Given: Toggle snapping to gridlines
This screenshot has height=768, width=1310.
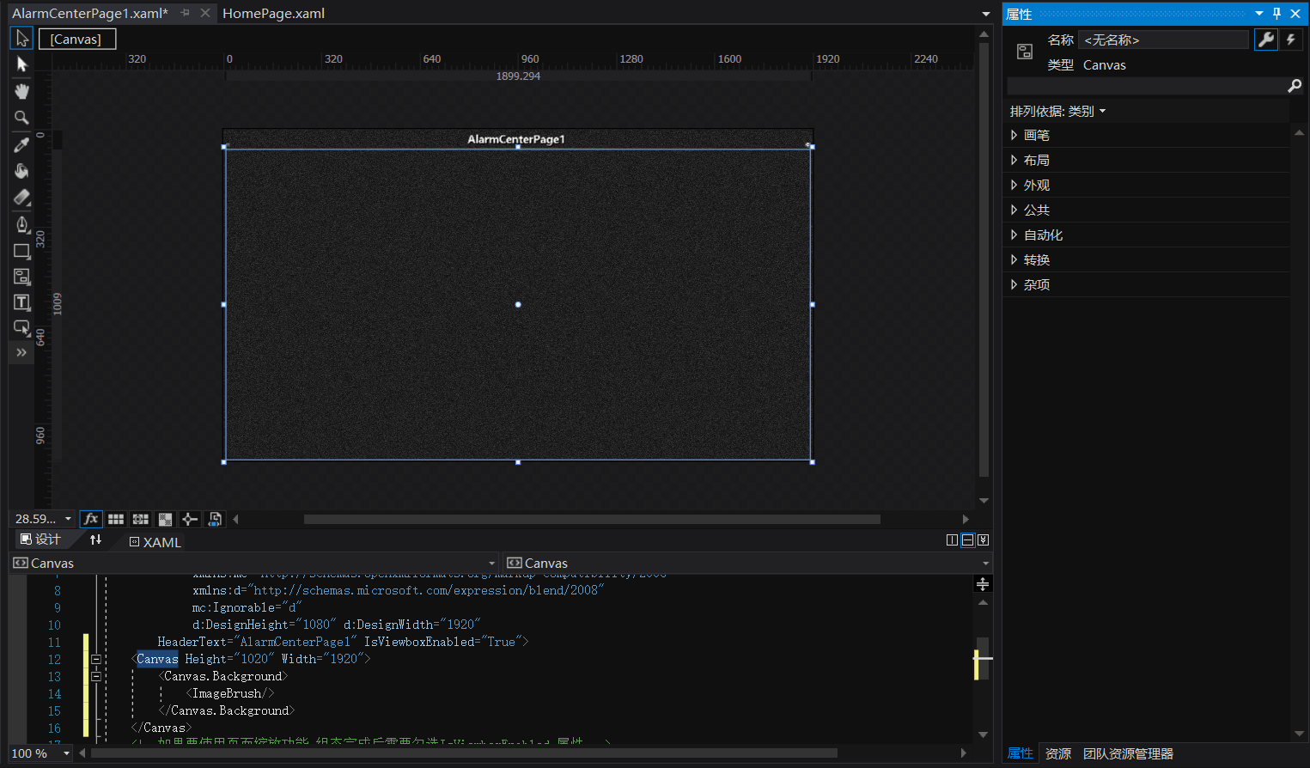Looking at the screenshot, I should click(141, 519).
